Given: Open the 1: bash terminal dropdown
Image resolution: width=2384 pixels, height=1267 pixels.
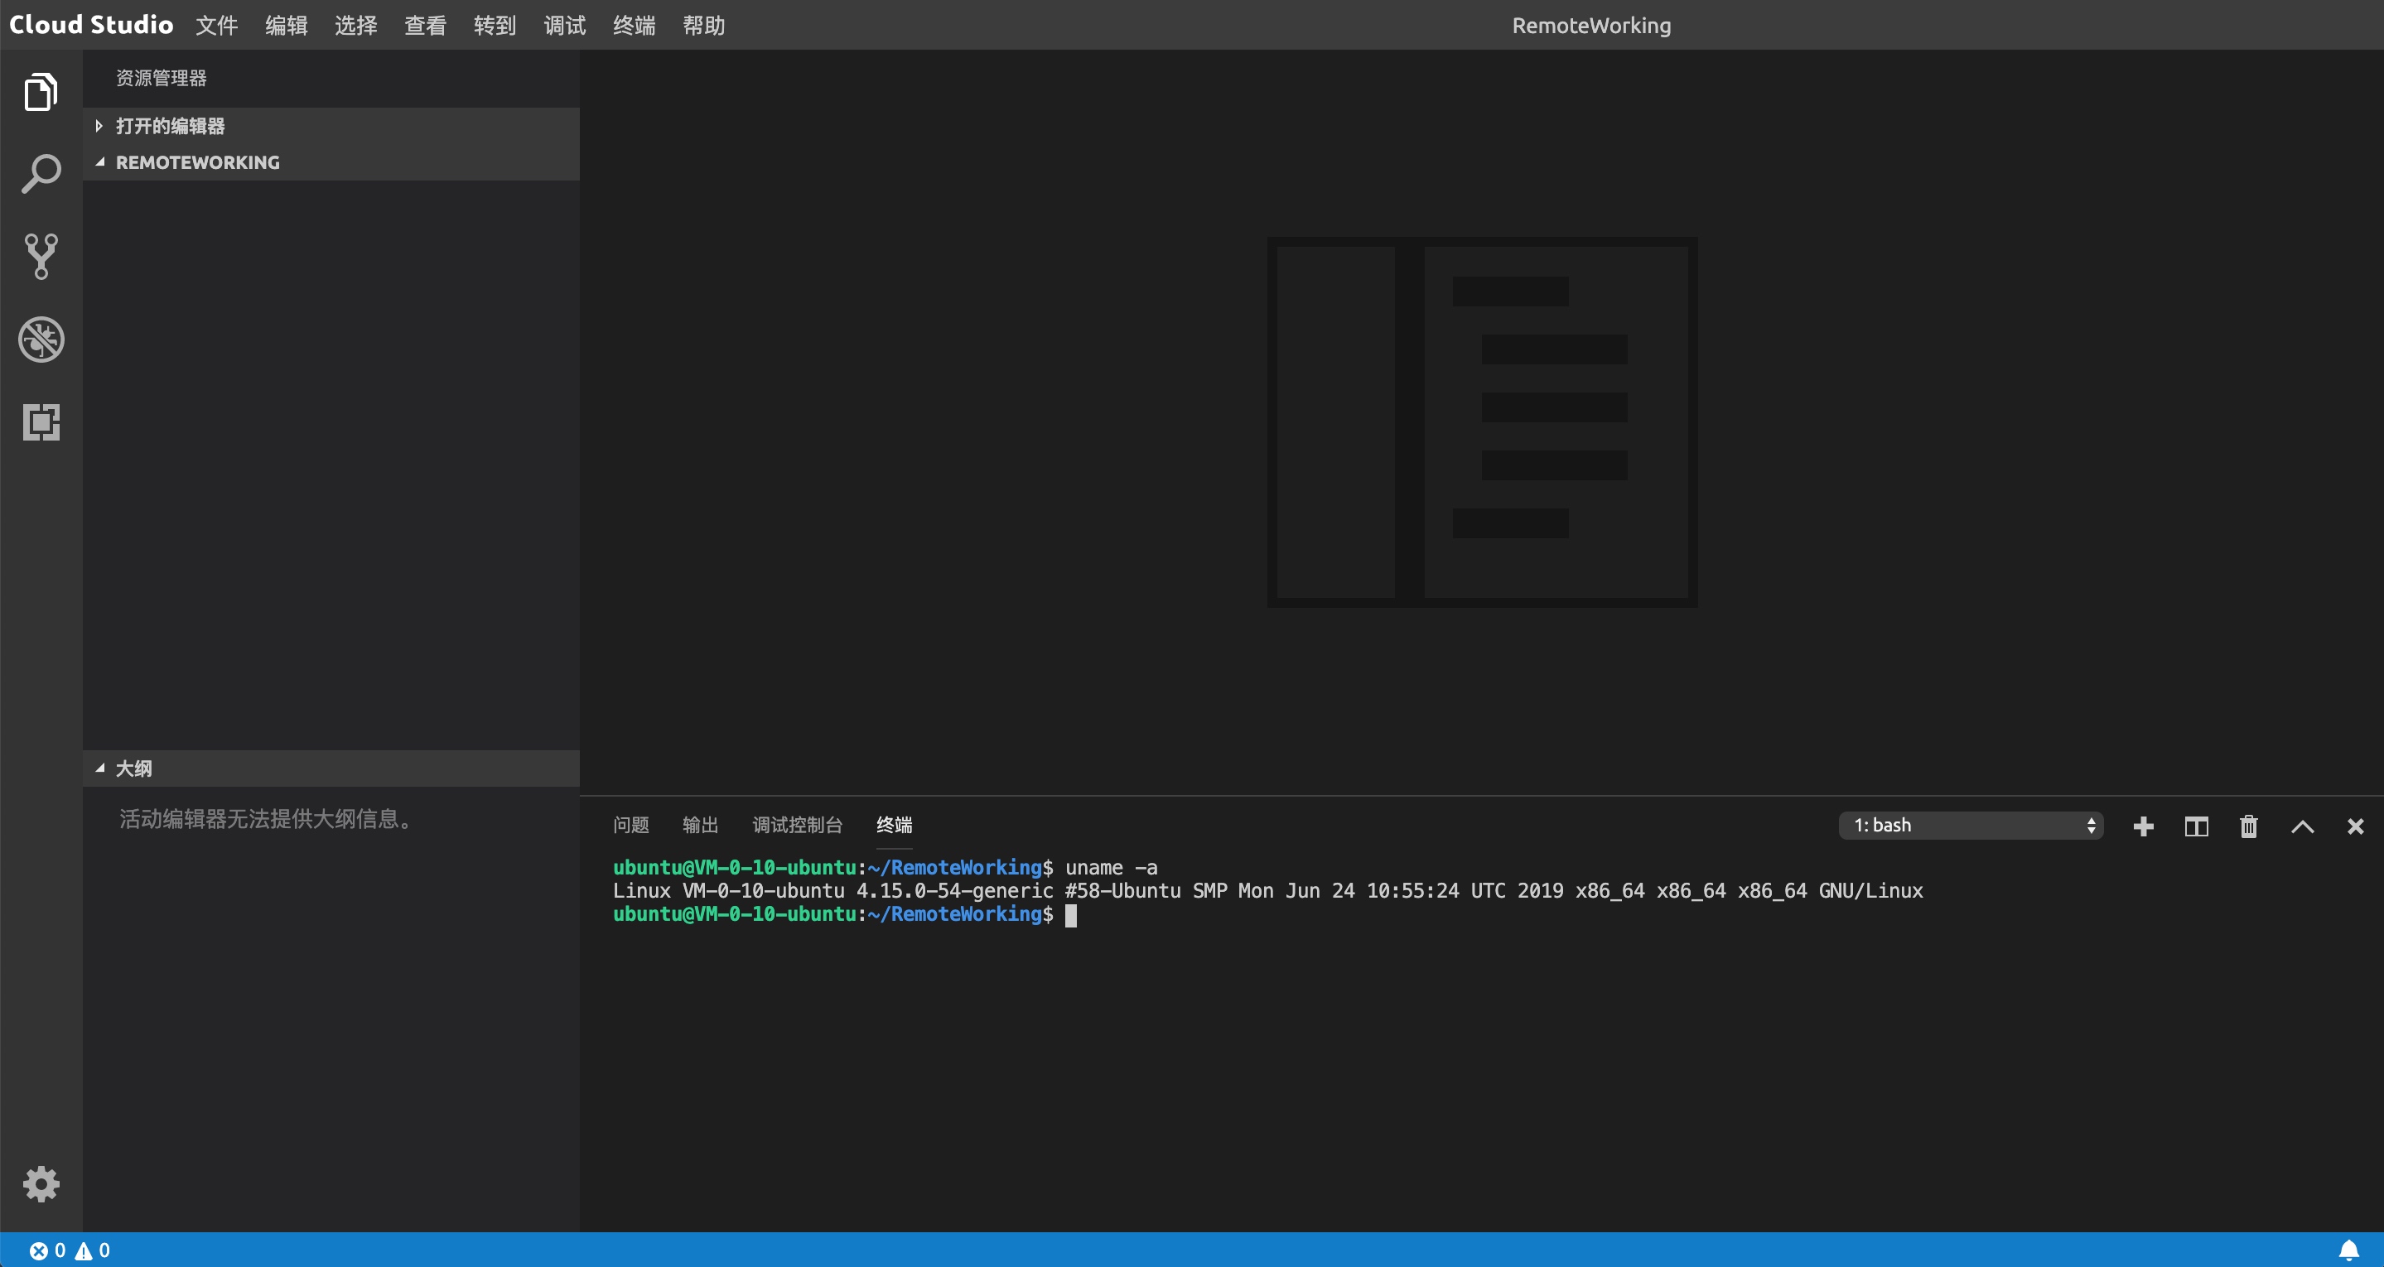Looking at the screenshot, I should coord(1971,826).
